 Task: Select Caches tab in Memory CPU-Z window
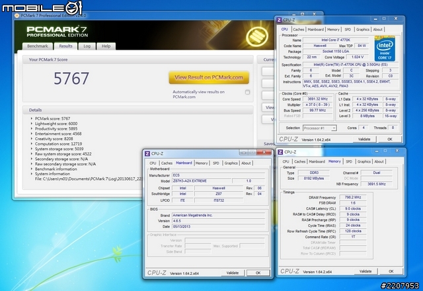coord(299,161)
